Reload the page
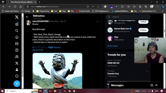 click(x=15, y=7)
